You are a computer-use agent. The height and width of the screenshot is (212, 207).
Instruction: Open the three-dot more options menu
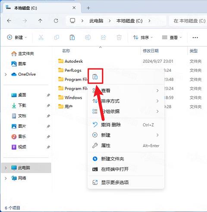(x=195, y=37)
